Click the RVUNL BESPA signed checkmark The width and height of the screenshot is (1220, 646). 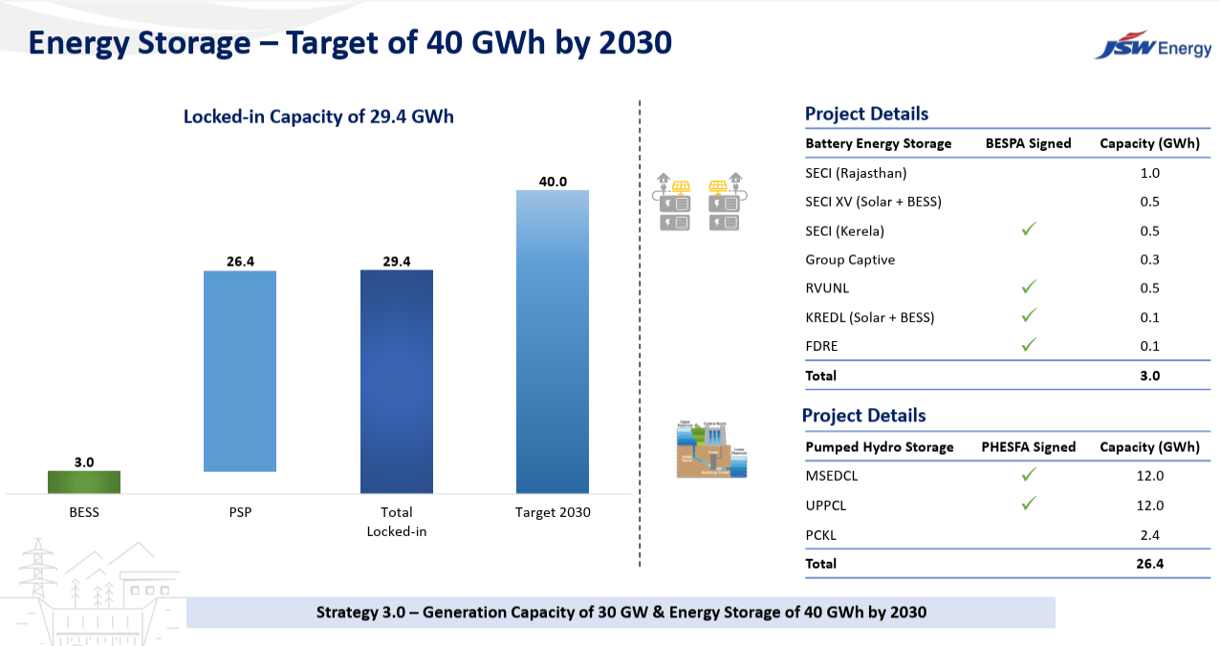coord(1029,287)
